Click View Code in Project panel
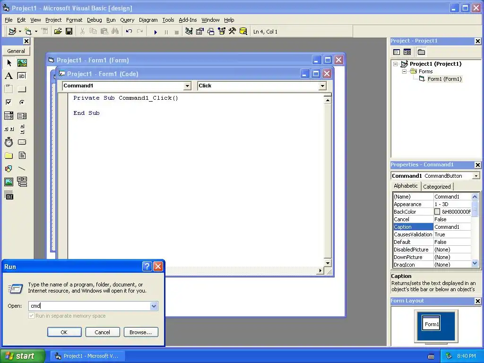 (397, 52)
